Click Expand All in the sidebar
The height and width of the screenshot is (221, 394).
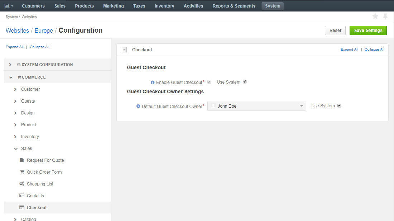tap(15, 47)
